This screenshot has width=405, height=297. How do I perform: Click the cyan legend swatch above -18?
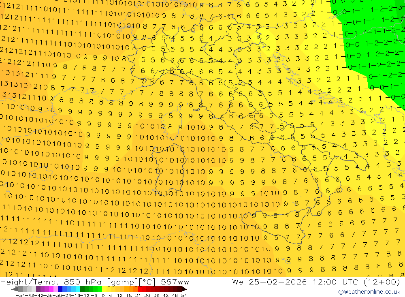pyautogui.click(x=78, y=289)
